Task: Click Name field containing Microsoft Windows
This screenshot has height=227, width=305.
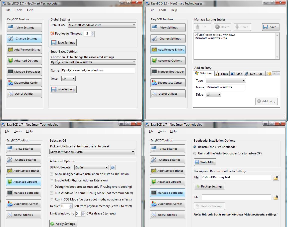Action: (225, 87)
